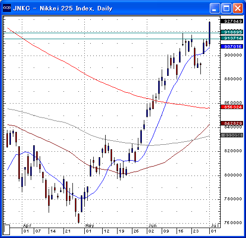Click the small box at bottom-left of chart
This screenshot has width=246, height=238.
(x=6, y=230)
